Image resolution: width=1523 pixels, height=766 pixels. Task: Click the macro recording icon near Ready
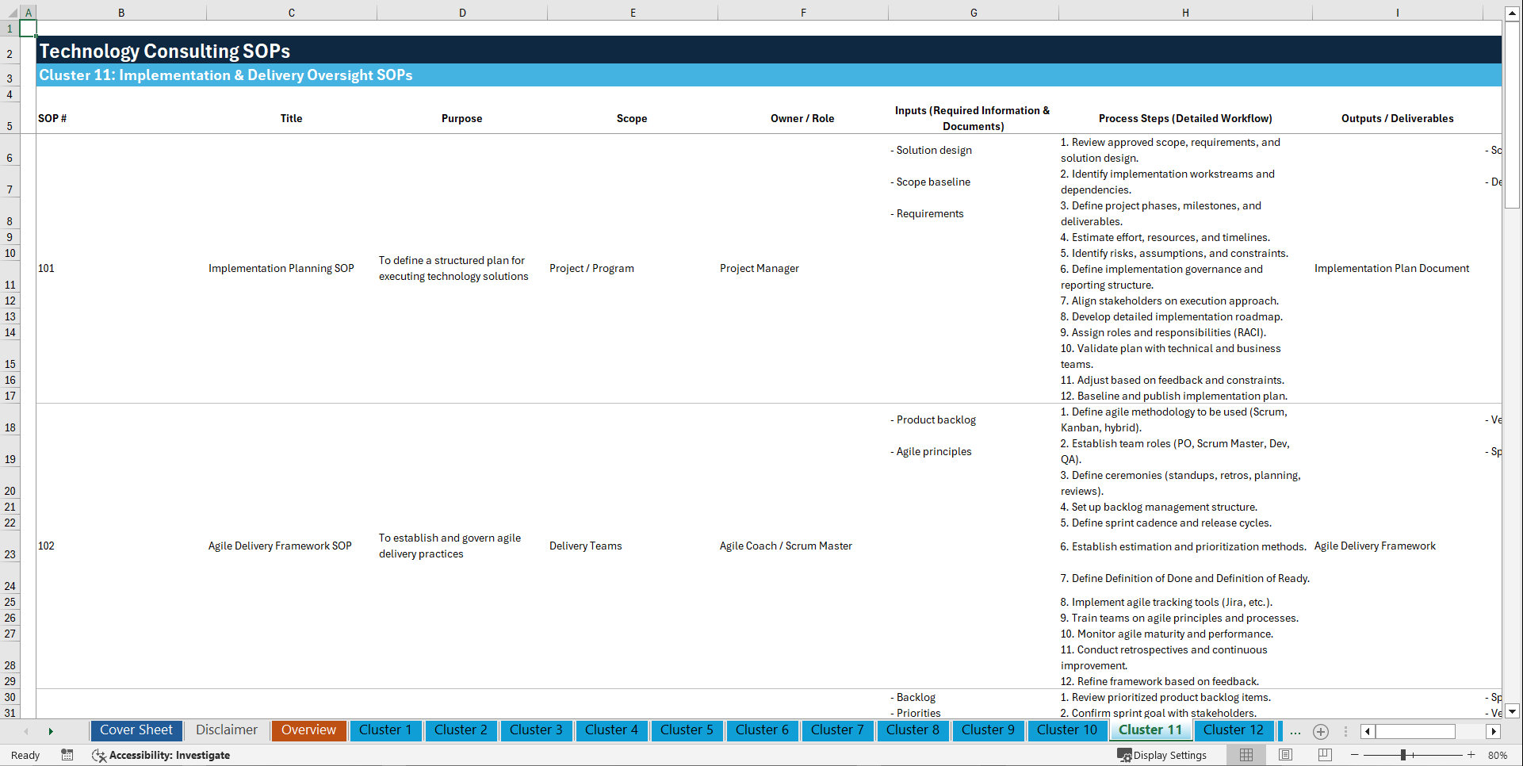67,755
